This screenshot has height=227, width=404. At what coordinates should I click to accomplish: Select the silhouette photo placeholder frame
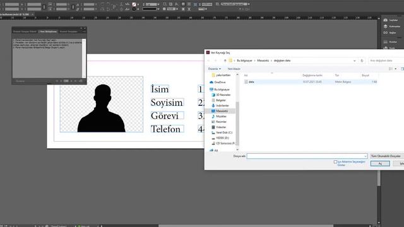[102, 104]
